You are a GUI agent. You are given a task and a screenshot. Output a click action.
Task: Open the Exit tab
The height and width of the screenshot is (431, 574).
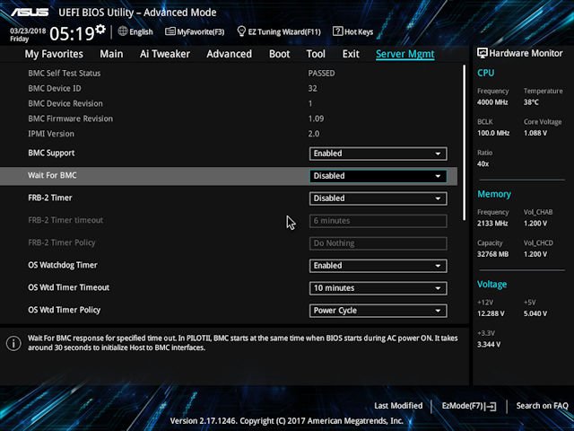[x=351, y=54]
